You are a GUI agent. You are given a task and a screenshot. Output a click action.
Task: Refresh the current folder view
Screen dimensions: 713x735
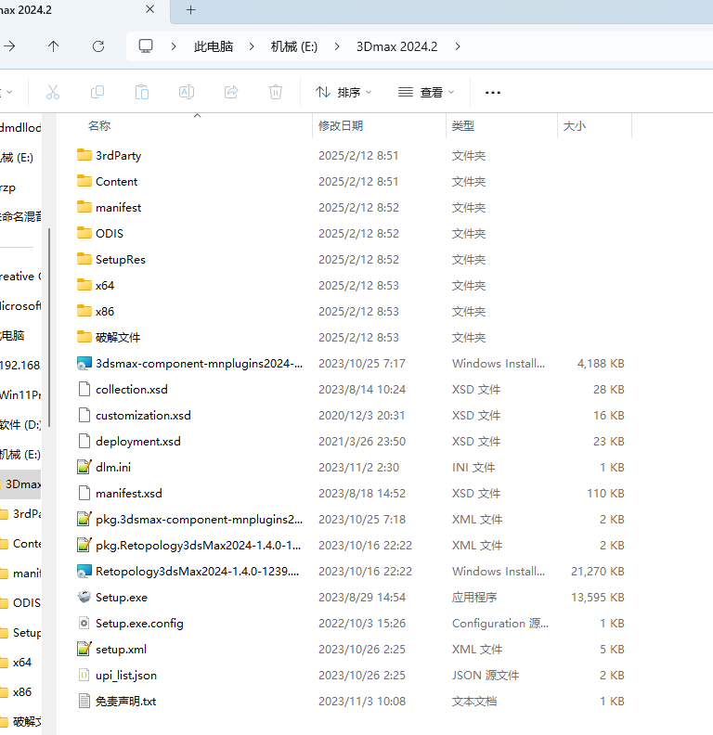click(x=98, y=46)
